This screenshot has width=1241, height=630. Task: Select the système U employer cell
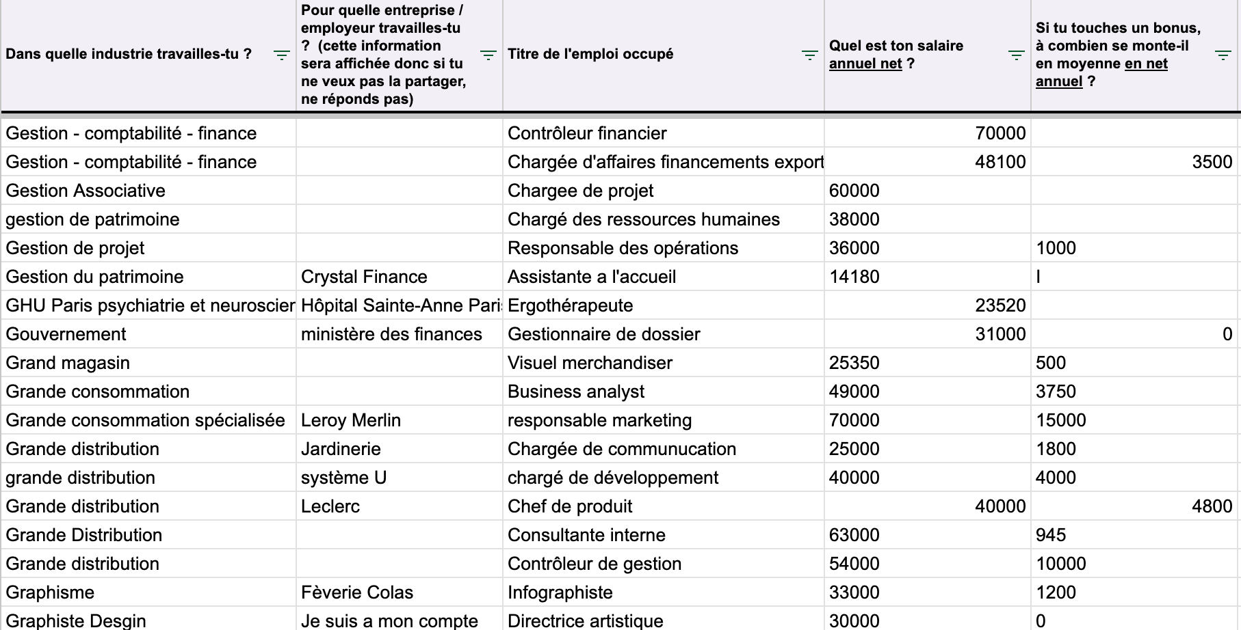(400, 478)
